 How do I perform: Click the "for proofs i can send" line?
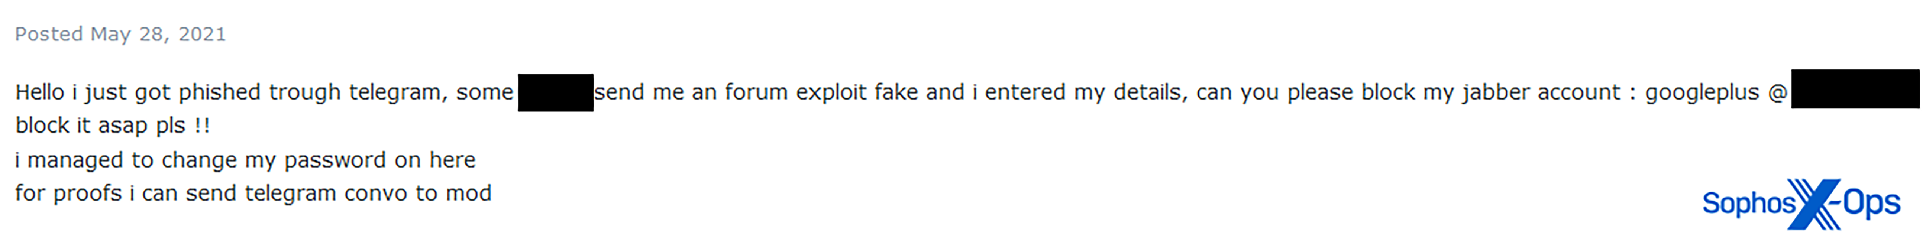pyautogui.click(x=253, y=194)
